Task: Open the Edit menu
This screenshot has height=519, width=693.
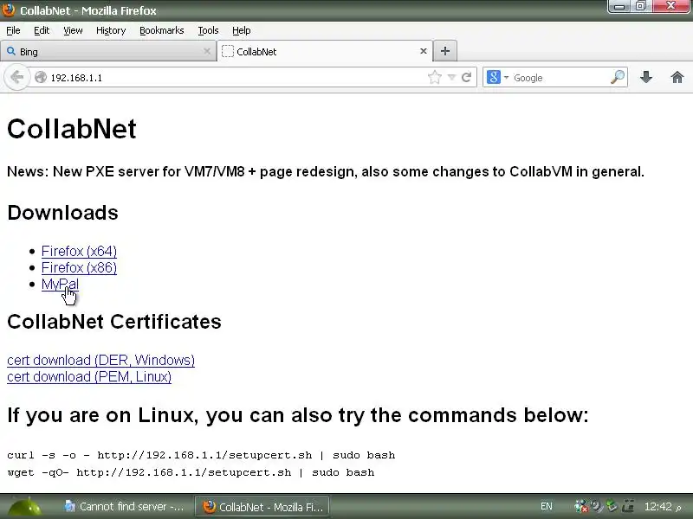Action: coord(42,30)
